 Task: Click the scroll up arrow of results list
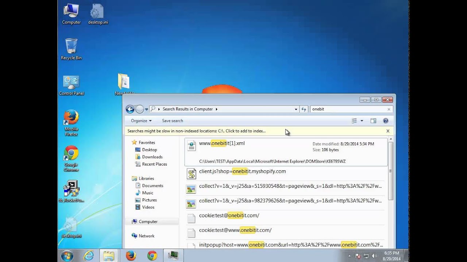click(391, 139)
